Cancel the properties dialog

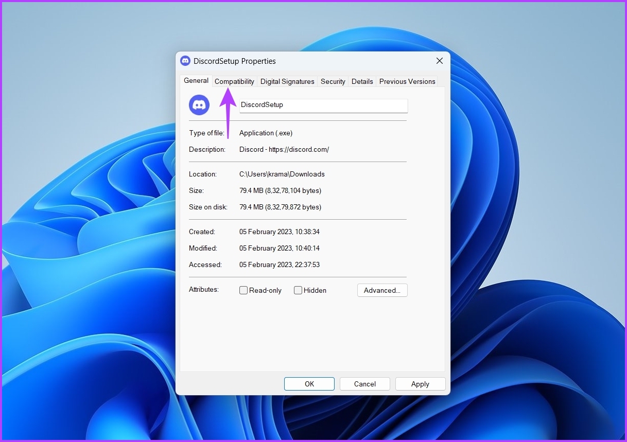tap(365, 384)
